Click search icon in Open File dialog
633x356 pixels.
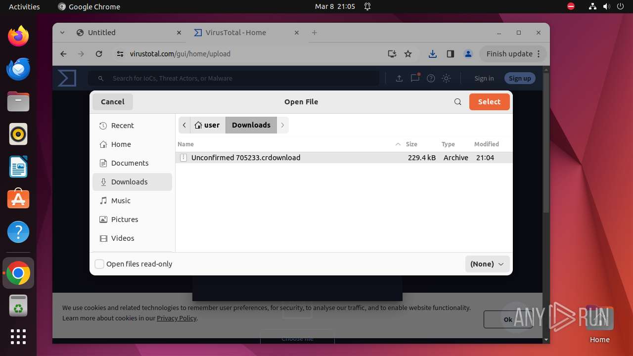coord(458,102)
